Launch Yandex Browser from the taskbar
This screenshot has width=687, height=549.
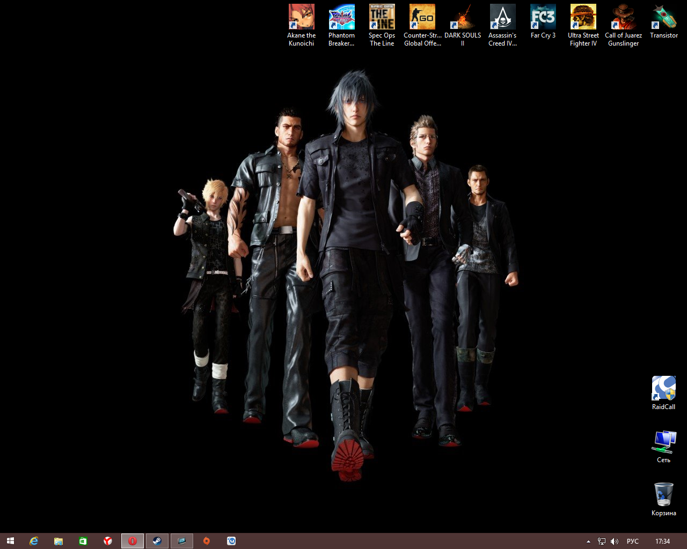[108, 541]
